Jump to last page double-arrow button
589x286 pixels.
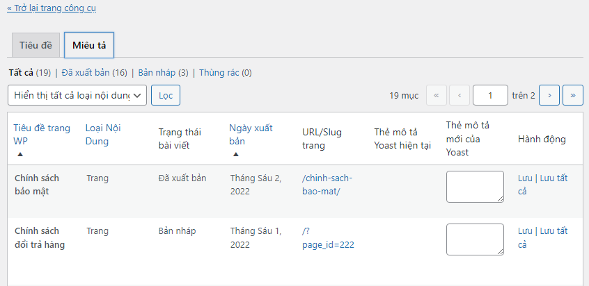click(x=573, y=95)
